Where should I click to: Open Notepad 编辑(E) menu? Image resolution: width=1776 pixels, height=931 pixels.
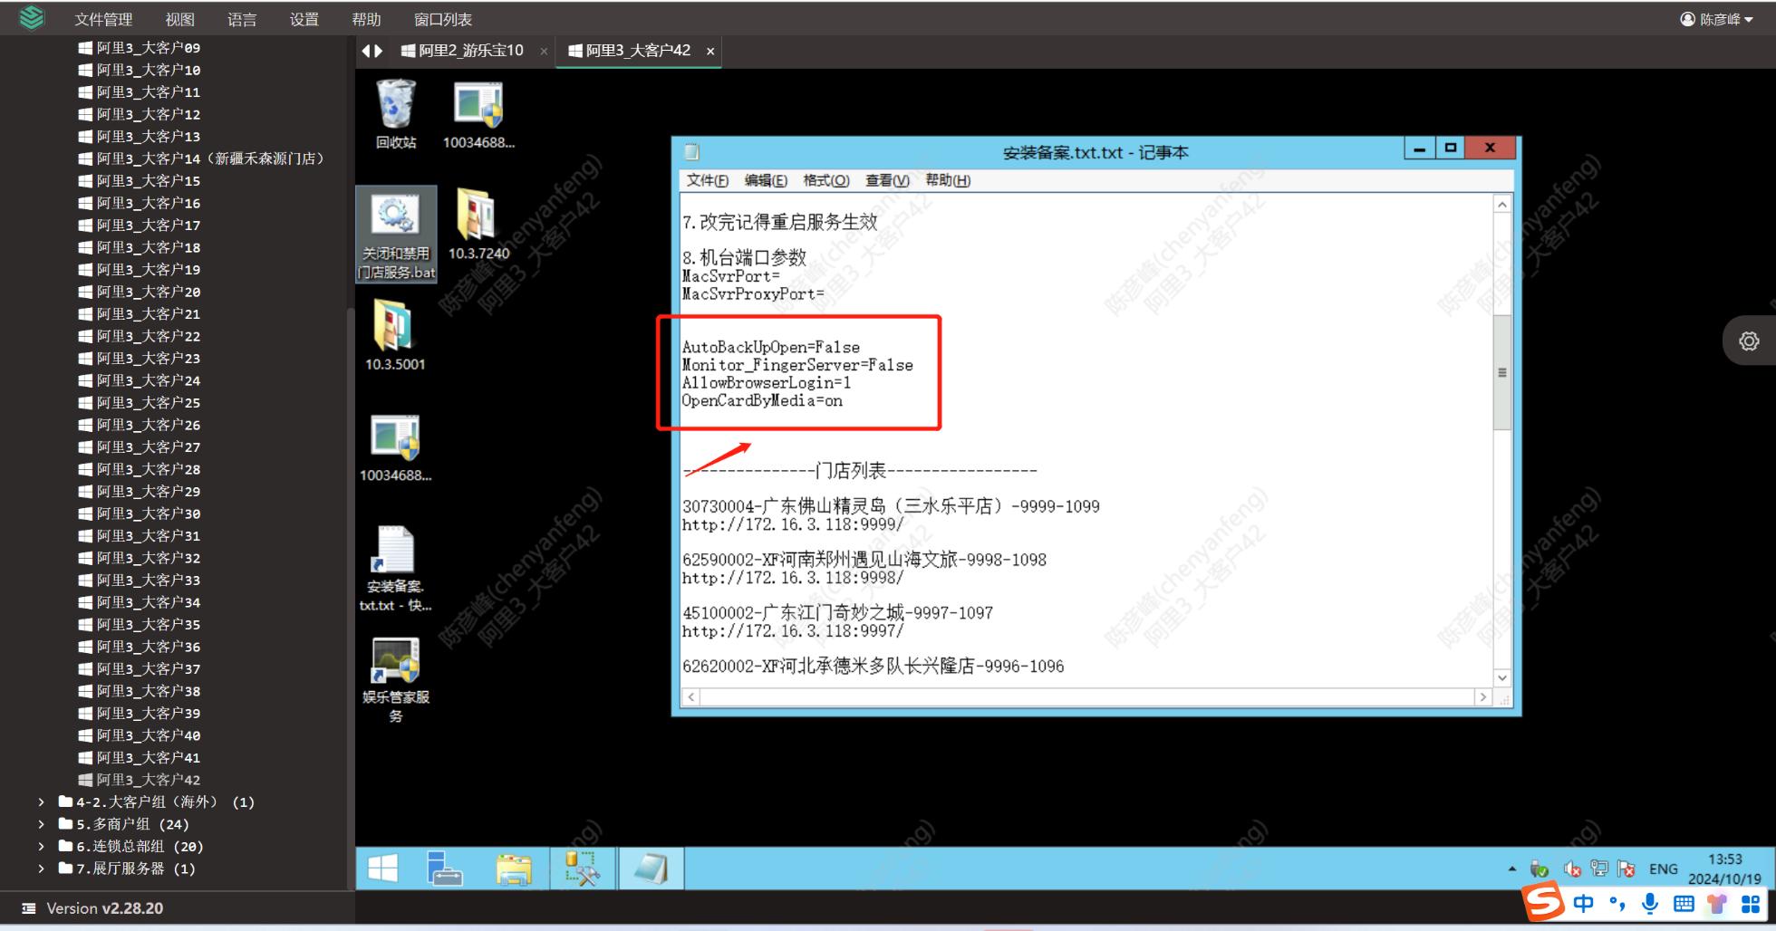(766, 180)
